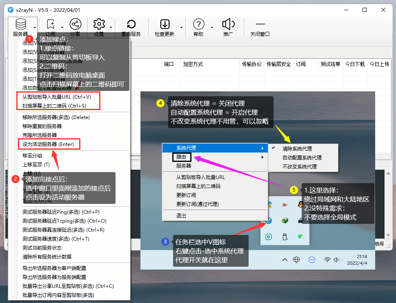This screenshot has width=396, height=303.
Task: Choose 测试服务器速度(多选) (Ctrl+T)
Action: point(56,239)
